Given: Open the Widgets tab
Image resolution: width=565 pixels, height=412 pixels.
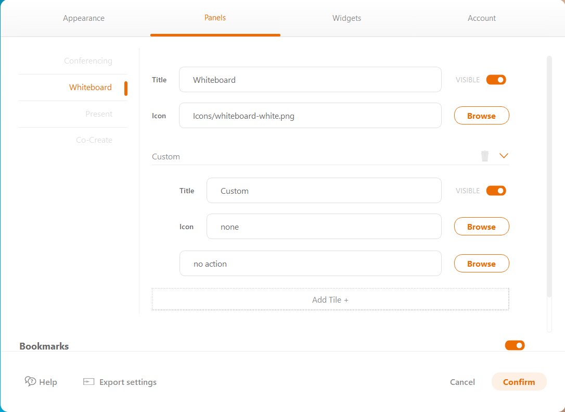Looking at the screenshot, I should pos(346,18).
